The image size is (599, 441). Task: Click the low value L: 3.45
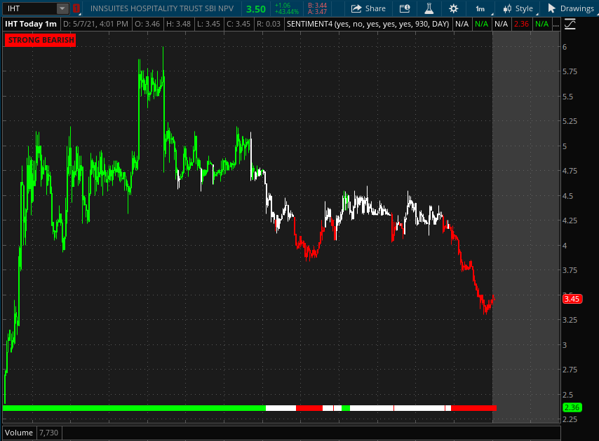pyautogui.click(x=208, y=24)
